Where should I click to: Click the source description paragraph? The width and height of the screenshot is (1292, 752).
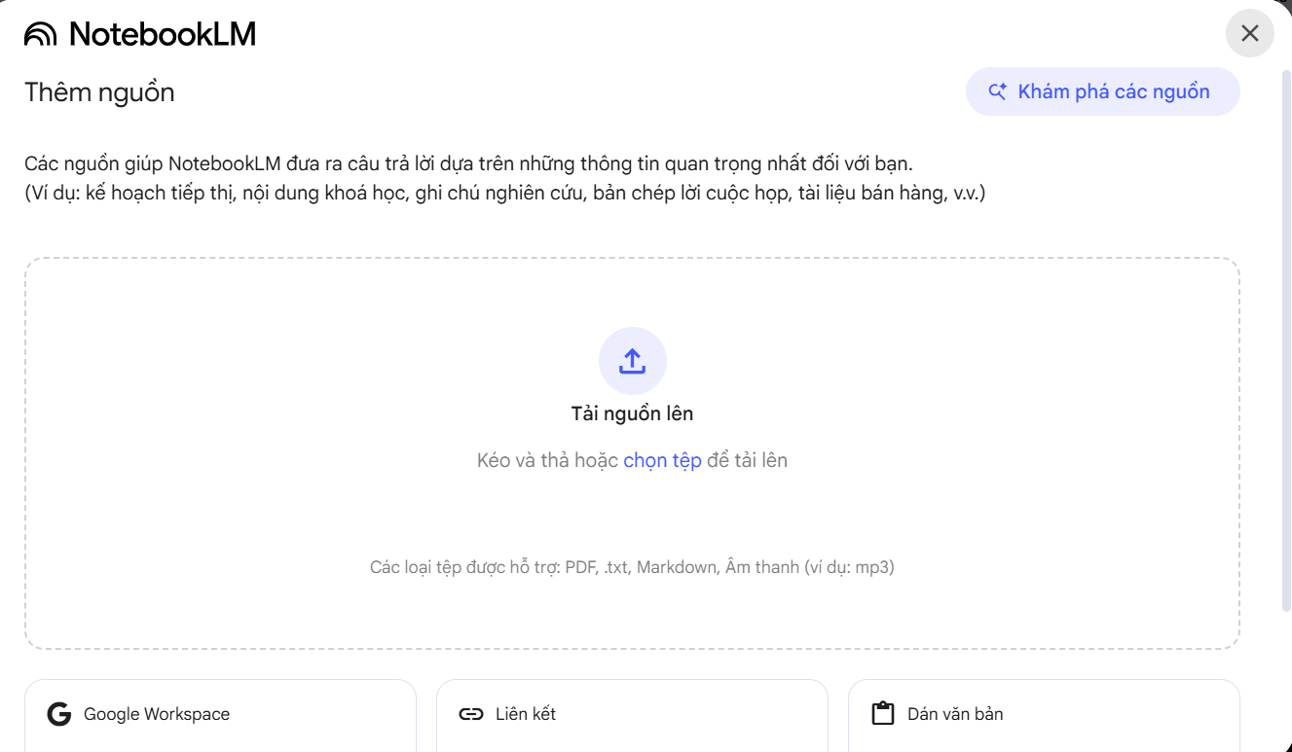[467, 163]
